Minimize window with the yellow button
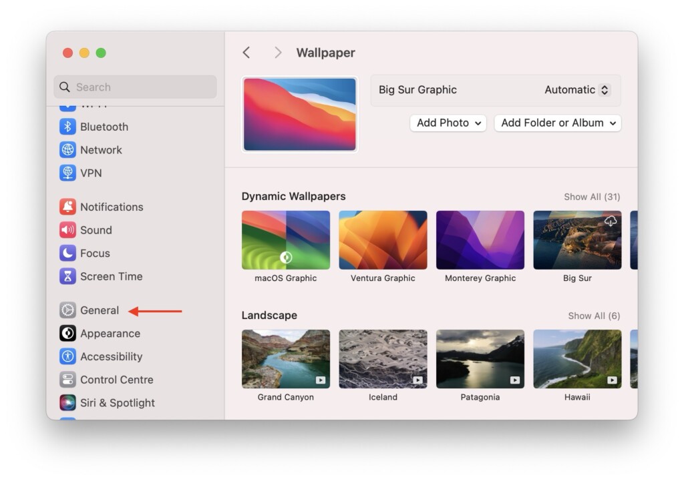The image size is (684, 481). [x=84, y=53]
